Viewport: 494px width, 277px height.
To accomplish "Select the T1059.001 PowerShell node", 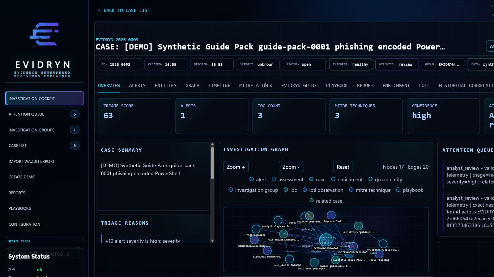I will (267, 251).
